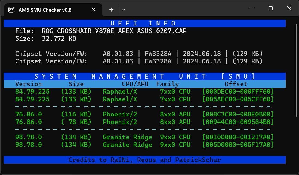Click offset [008C3C00-008E0B00]
Image resolution: width=299 pixels, height=175 pixels.
click(x=238, y=114)
